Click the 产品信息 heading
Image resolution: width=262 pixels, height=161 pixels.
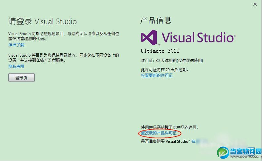156,21
